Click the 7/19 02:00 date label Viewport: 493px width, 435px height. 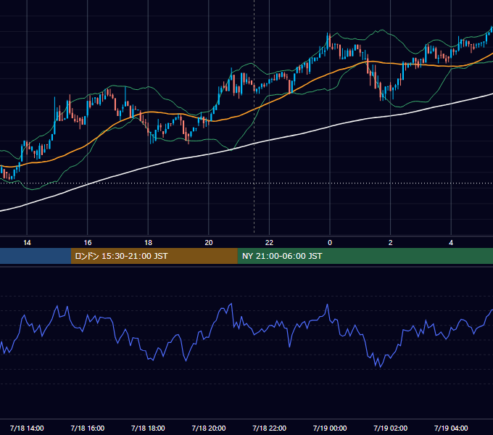pos(391,428)
